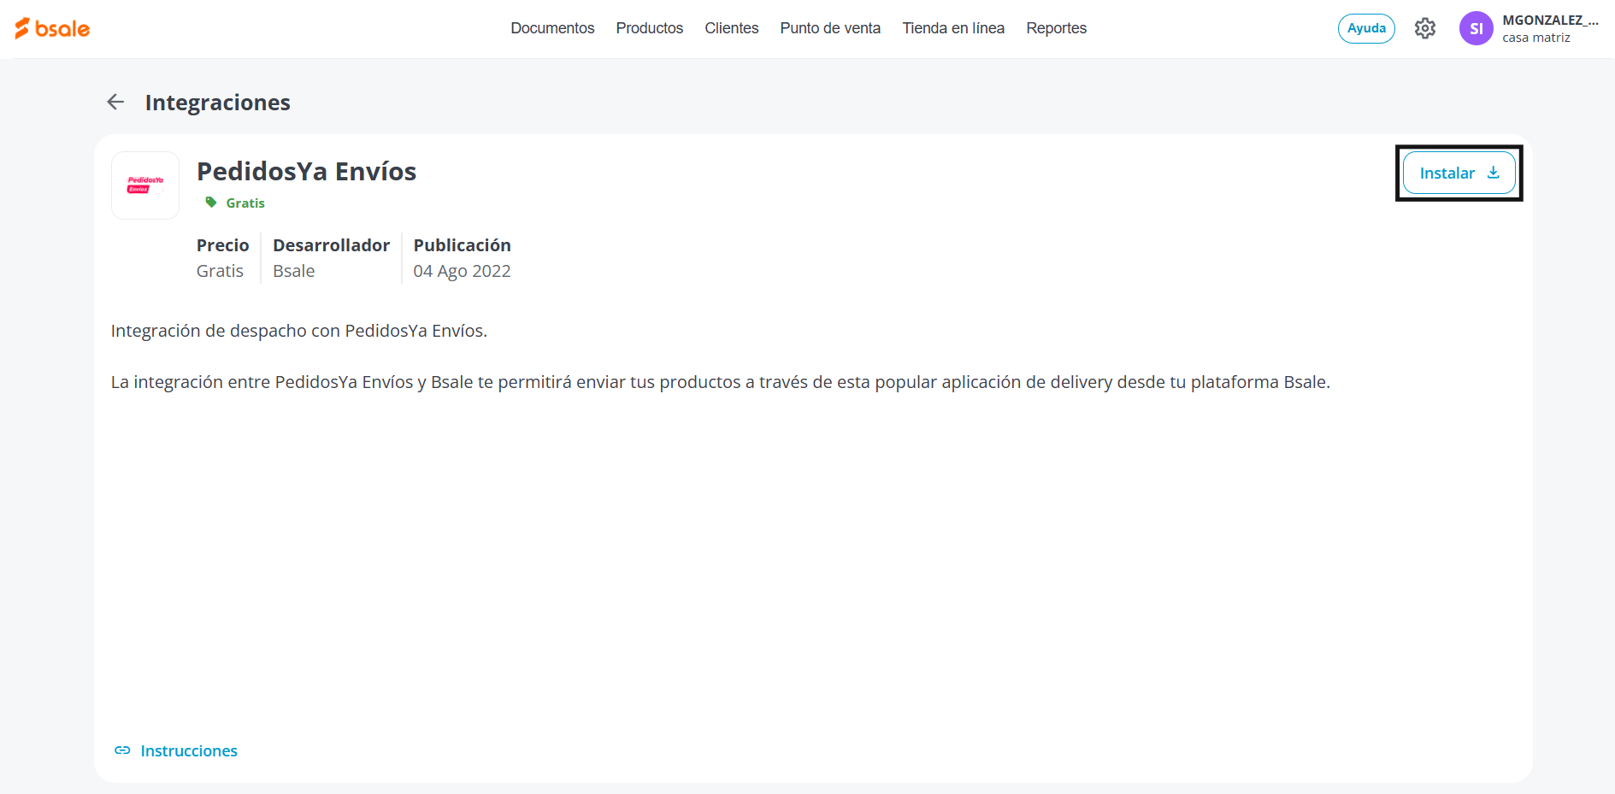The image size is (1615, 794).
Task: Click the PedidosYa Envíos title
Action: pyautogui.click(x=306, y=172)
